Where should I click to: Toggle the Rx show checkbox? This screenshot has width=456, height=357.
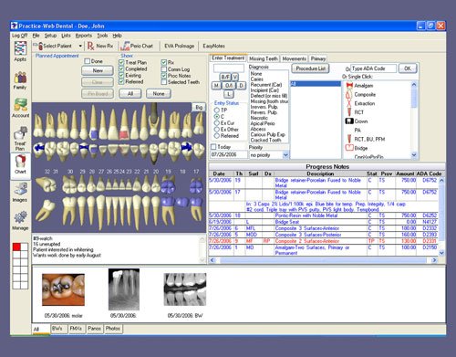pos(164,62)
